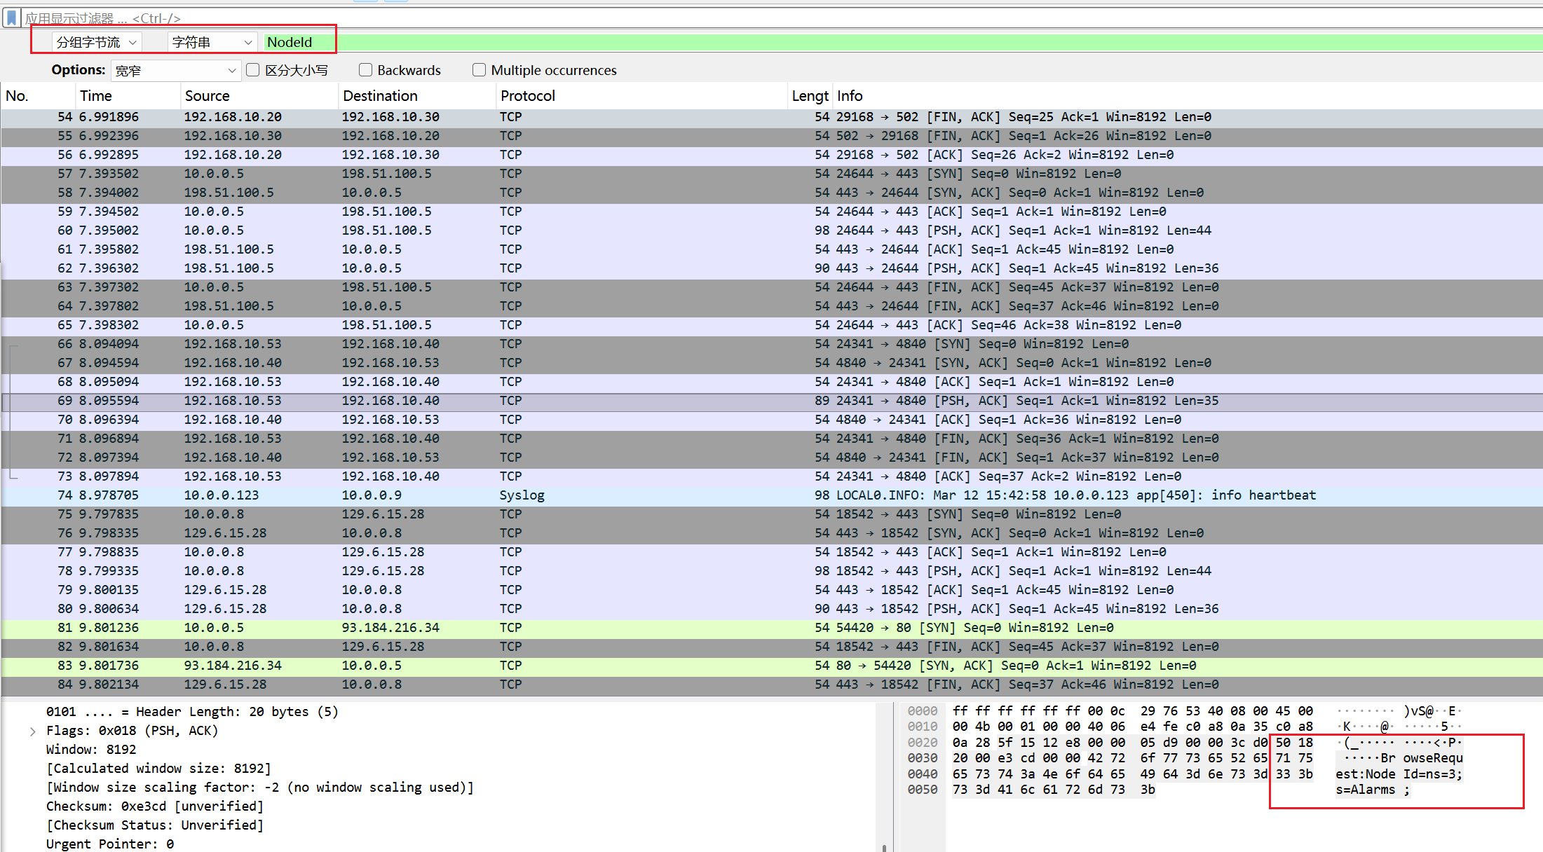Select the Checksum 0xe3cd unverified line
Viewport: 1543px width, 852px height.
[154, 806]
